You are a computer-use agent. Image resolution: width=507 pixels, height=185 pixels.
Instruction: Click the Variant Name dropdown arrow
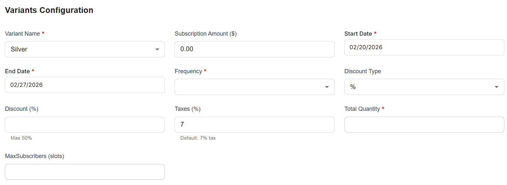(157, 50)
